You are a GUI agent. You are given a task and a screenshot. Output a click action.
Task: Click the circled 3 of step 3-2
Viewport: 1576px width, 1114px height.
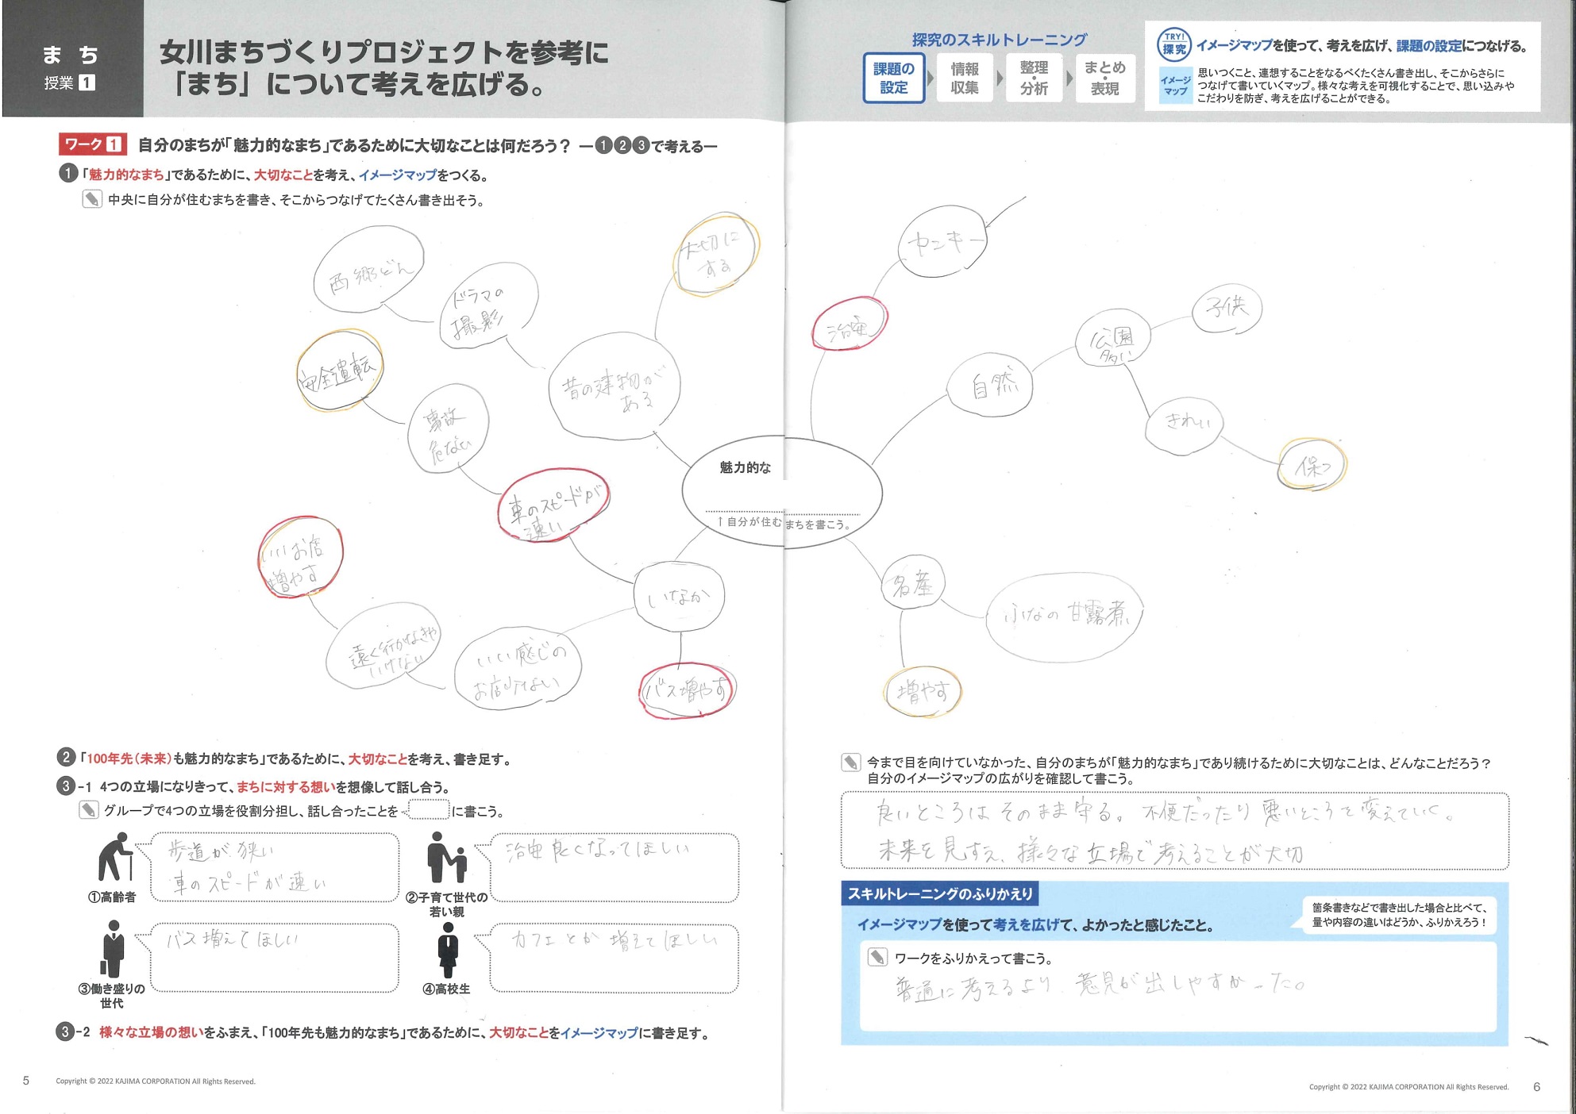coord(66,1031)
